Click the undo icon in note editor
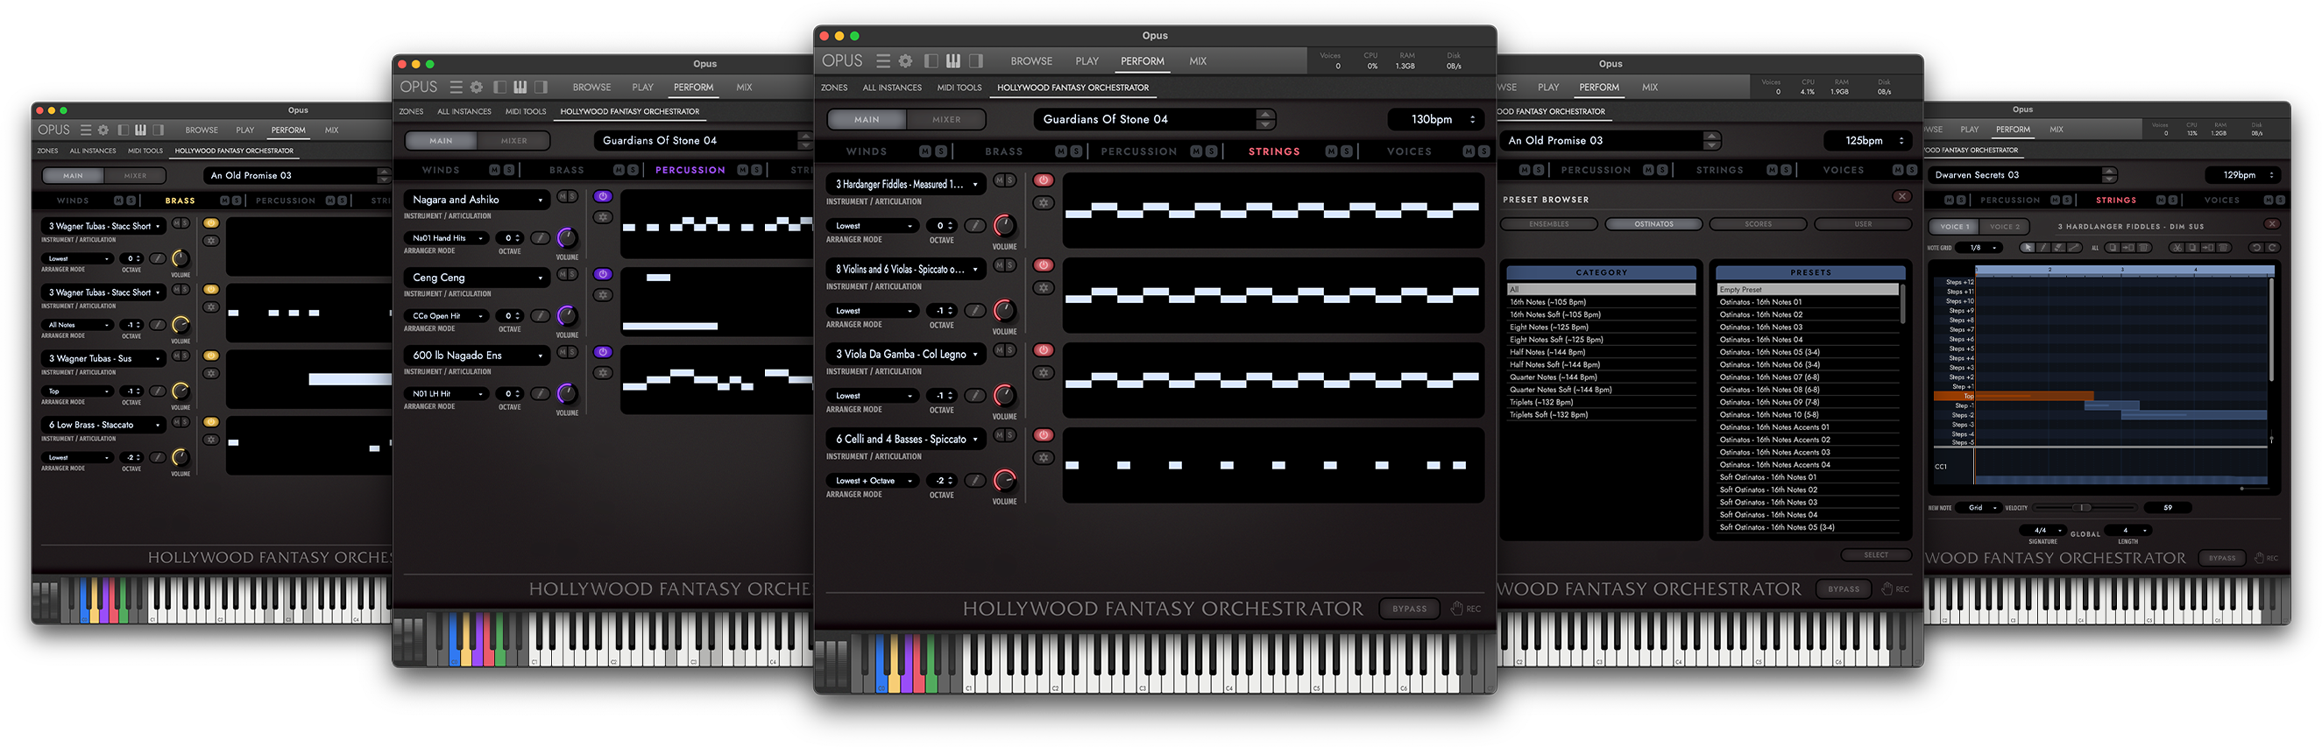Screen dimensions: 2322x747 point(2256,248)
